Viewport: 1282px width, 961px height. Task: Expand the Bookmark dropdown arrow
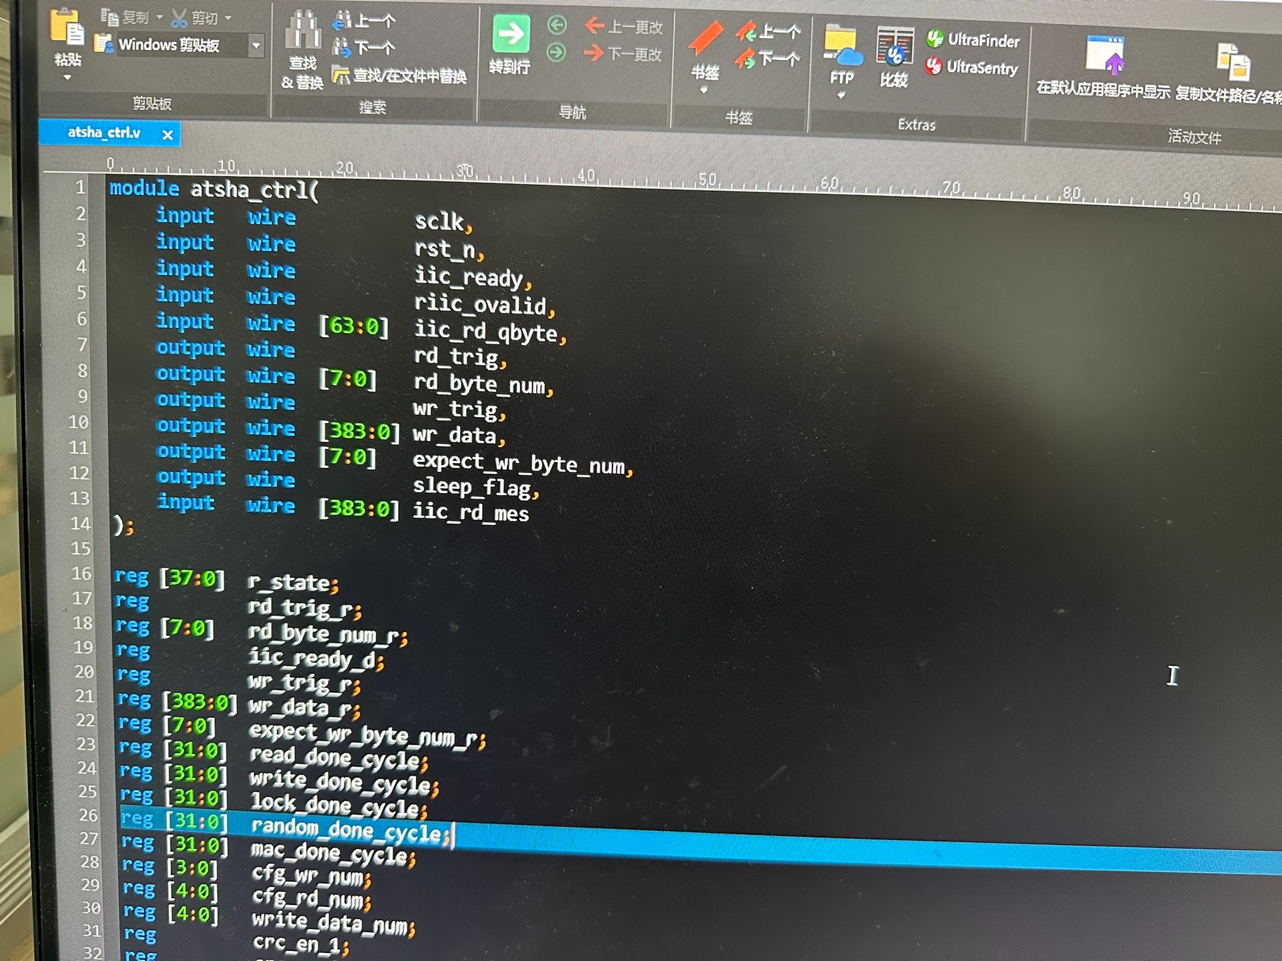pos(704,90)
